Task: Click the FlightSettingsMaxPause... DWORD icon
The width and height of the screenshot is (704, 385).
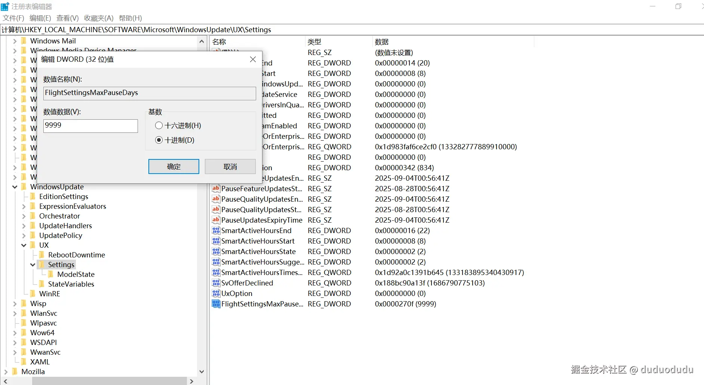Action: (x=216, y=304)
